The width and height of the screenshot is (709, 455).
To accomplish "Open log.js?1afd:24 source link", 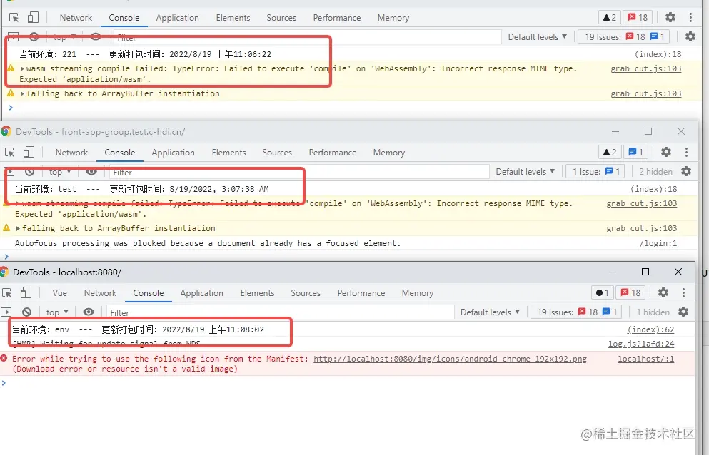I will point(641,344).
